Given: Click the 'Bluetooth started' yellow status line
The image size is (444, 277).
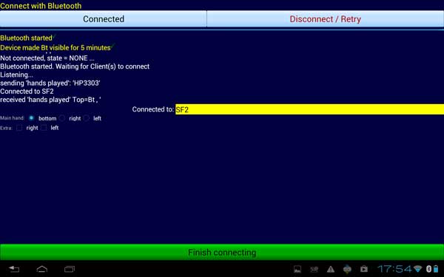Looking at the screenshot, I should tap(27, 38).
